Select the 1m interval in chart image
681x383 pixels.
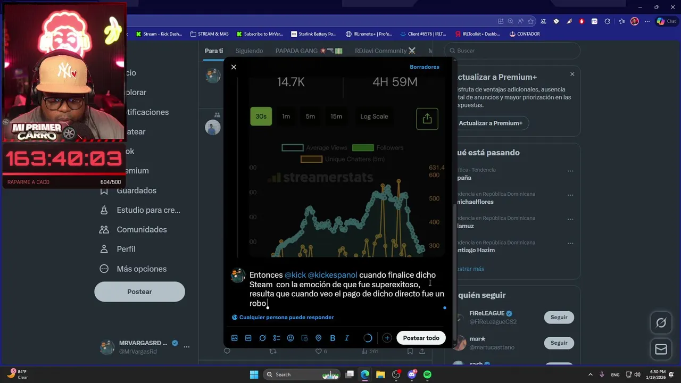[x=286, y=116]
